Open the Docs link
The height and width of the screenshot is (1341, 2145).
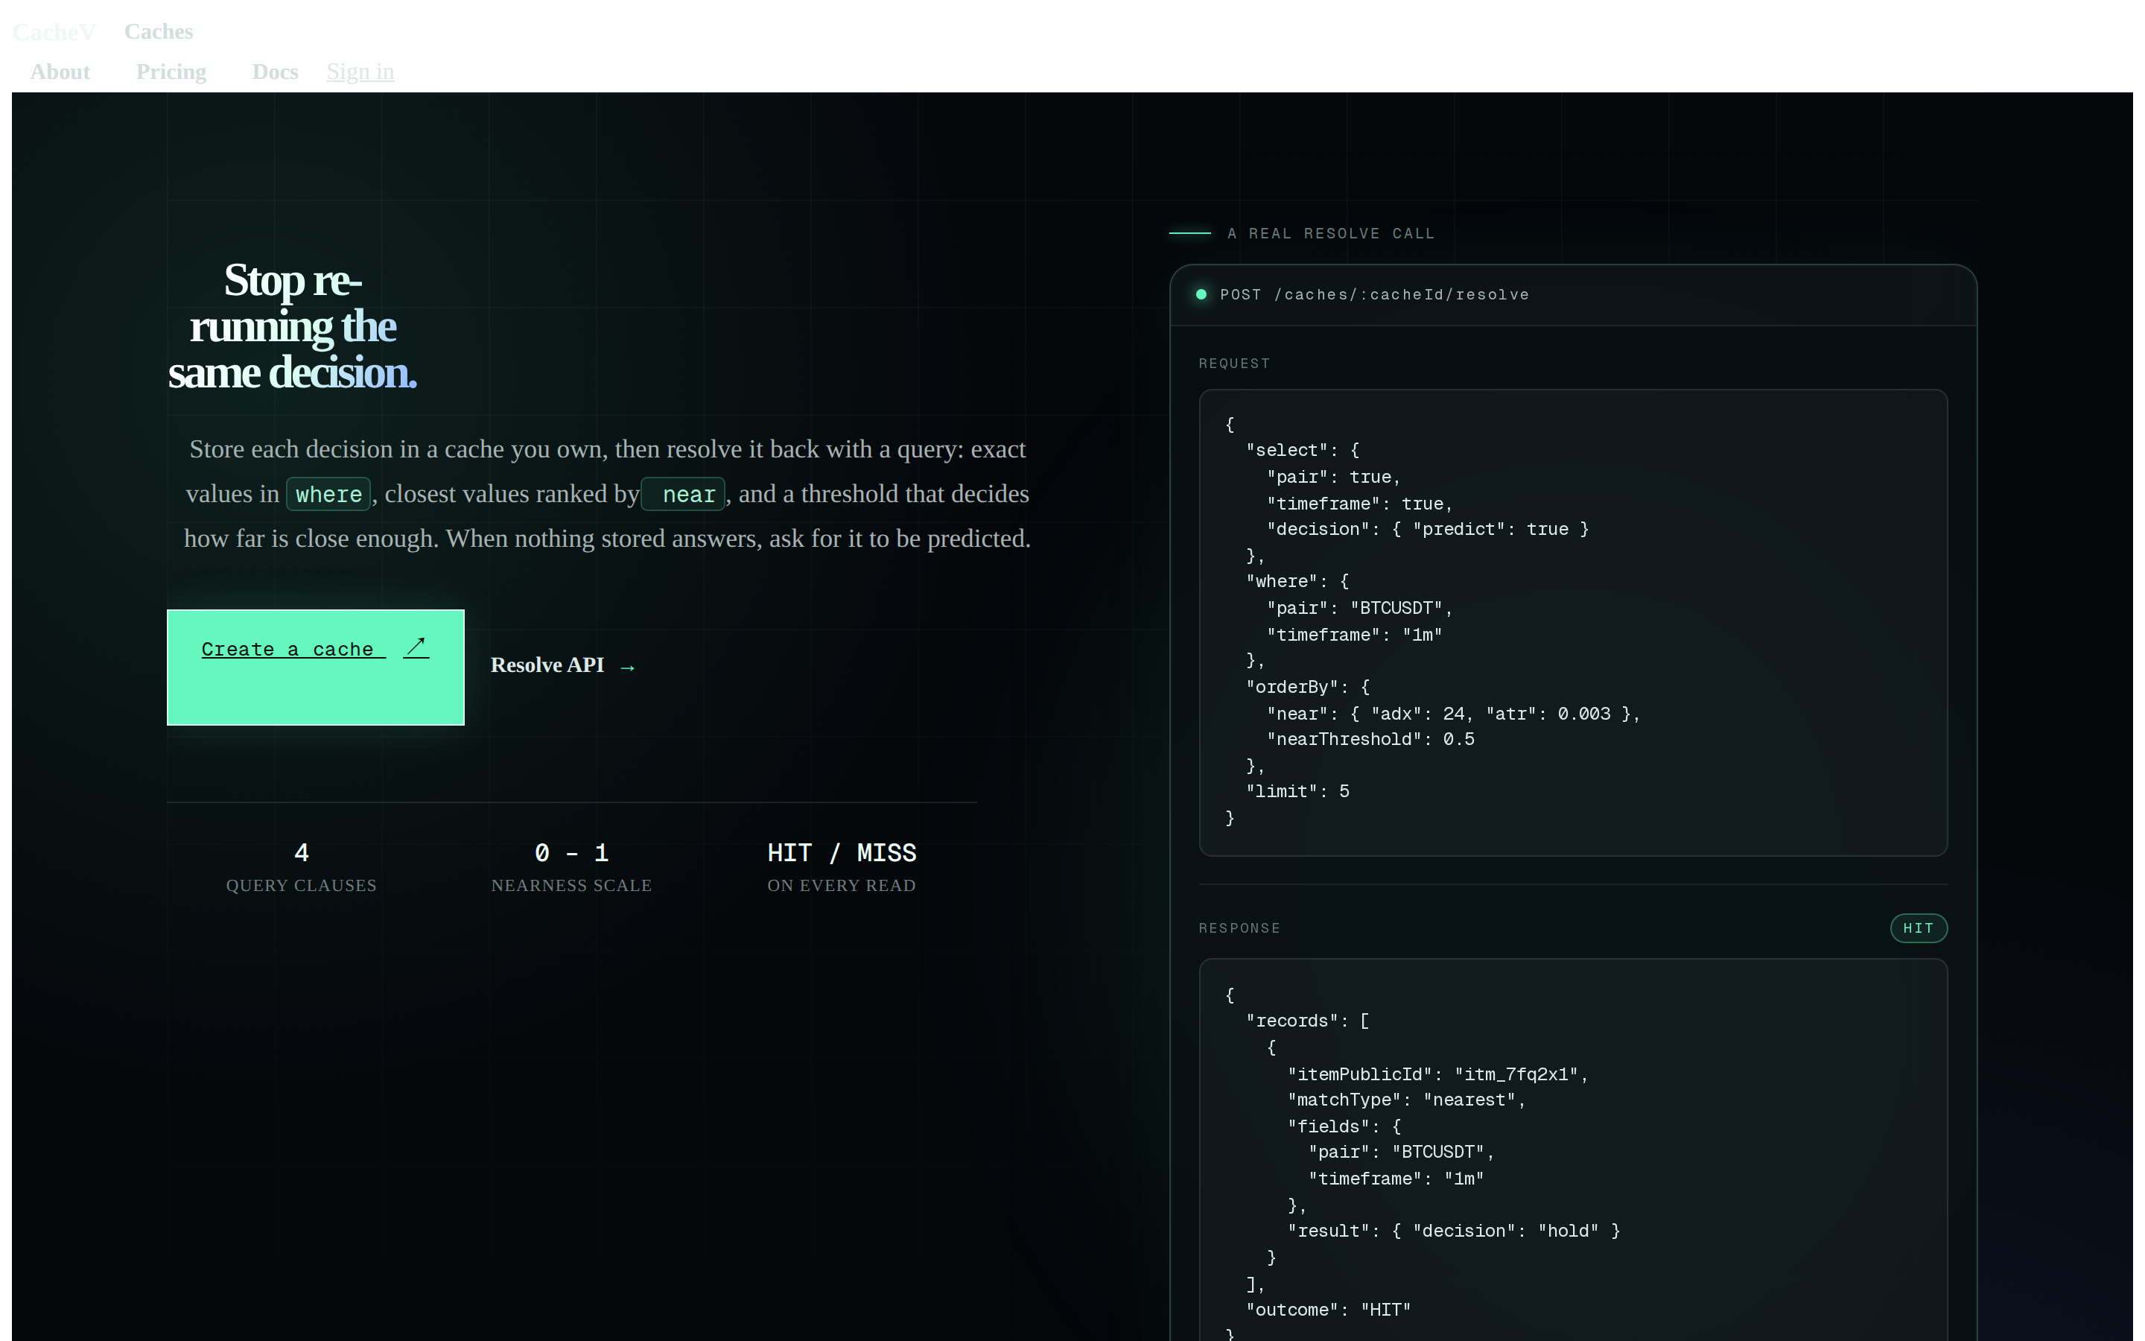[x=275, y=72]
